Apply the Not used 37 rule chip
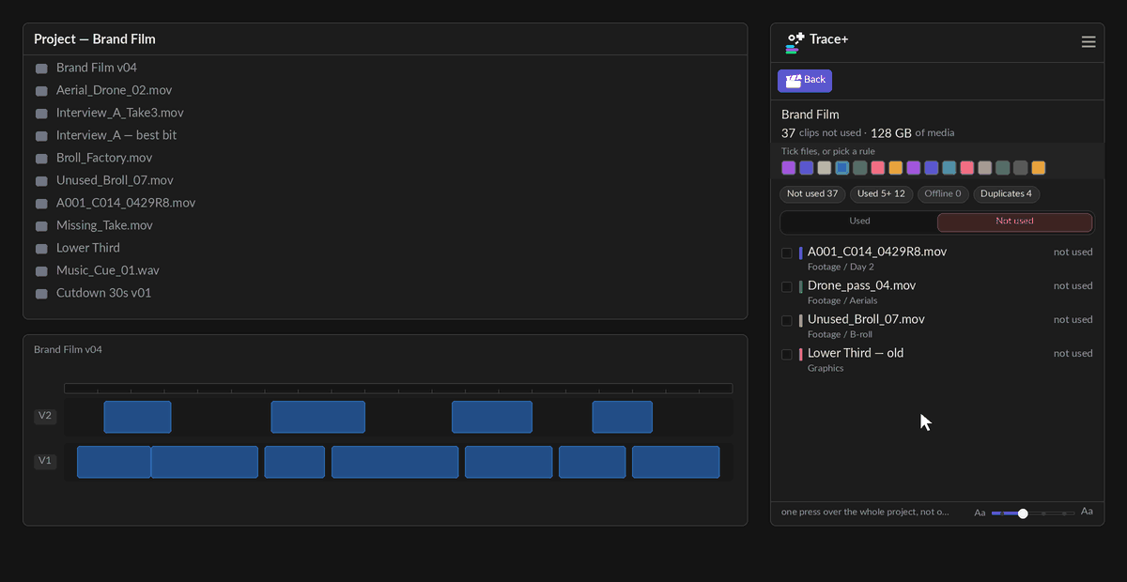This screenshot has height=582, width=1127. tap(812, 194)
